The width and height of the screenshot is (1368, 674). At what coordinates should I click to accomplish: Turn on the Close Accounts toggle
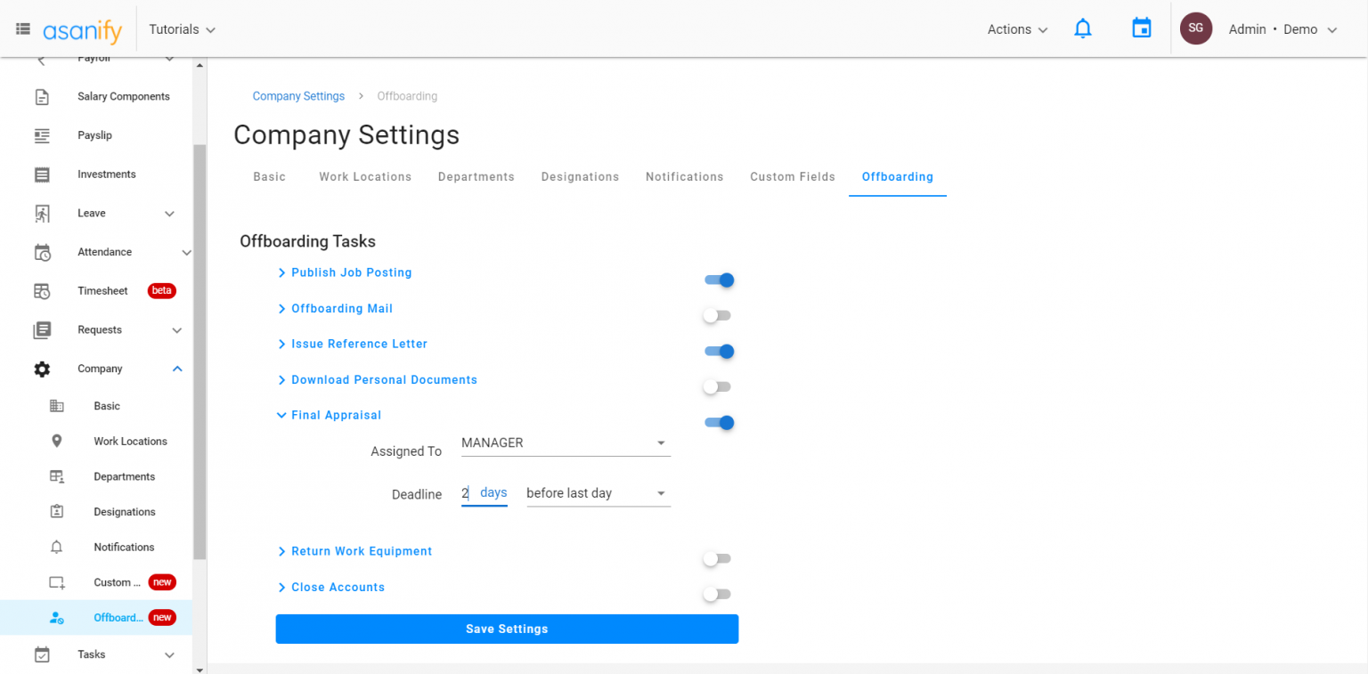[x=717, y=594]
